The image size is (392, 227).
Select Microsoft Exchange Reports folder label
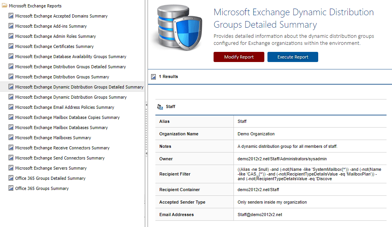(35, 6)
